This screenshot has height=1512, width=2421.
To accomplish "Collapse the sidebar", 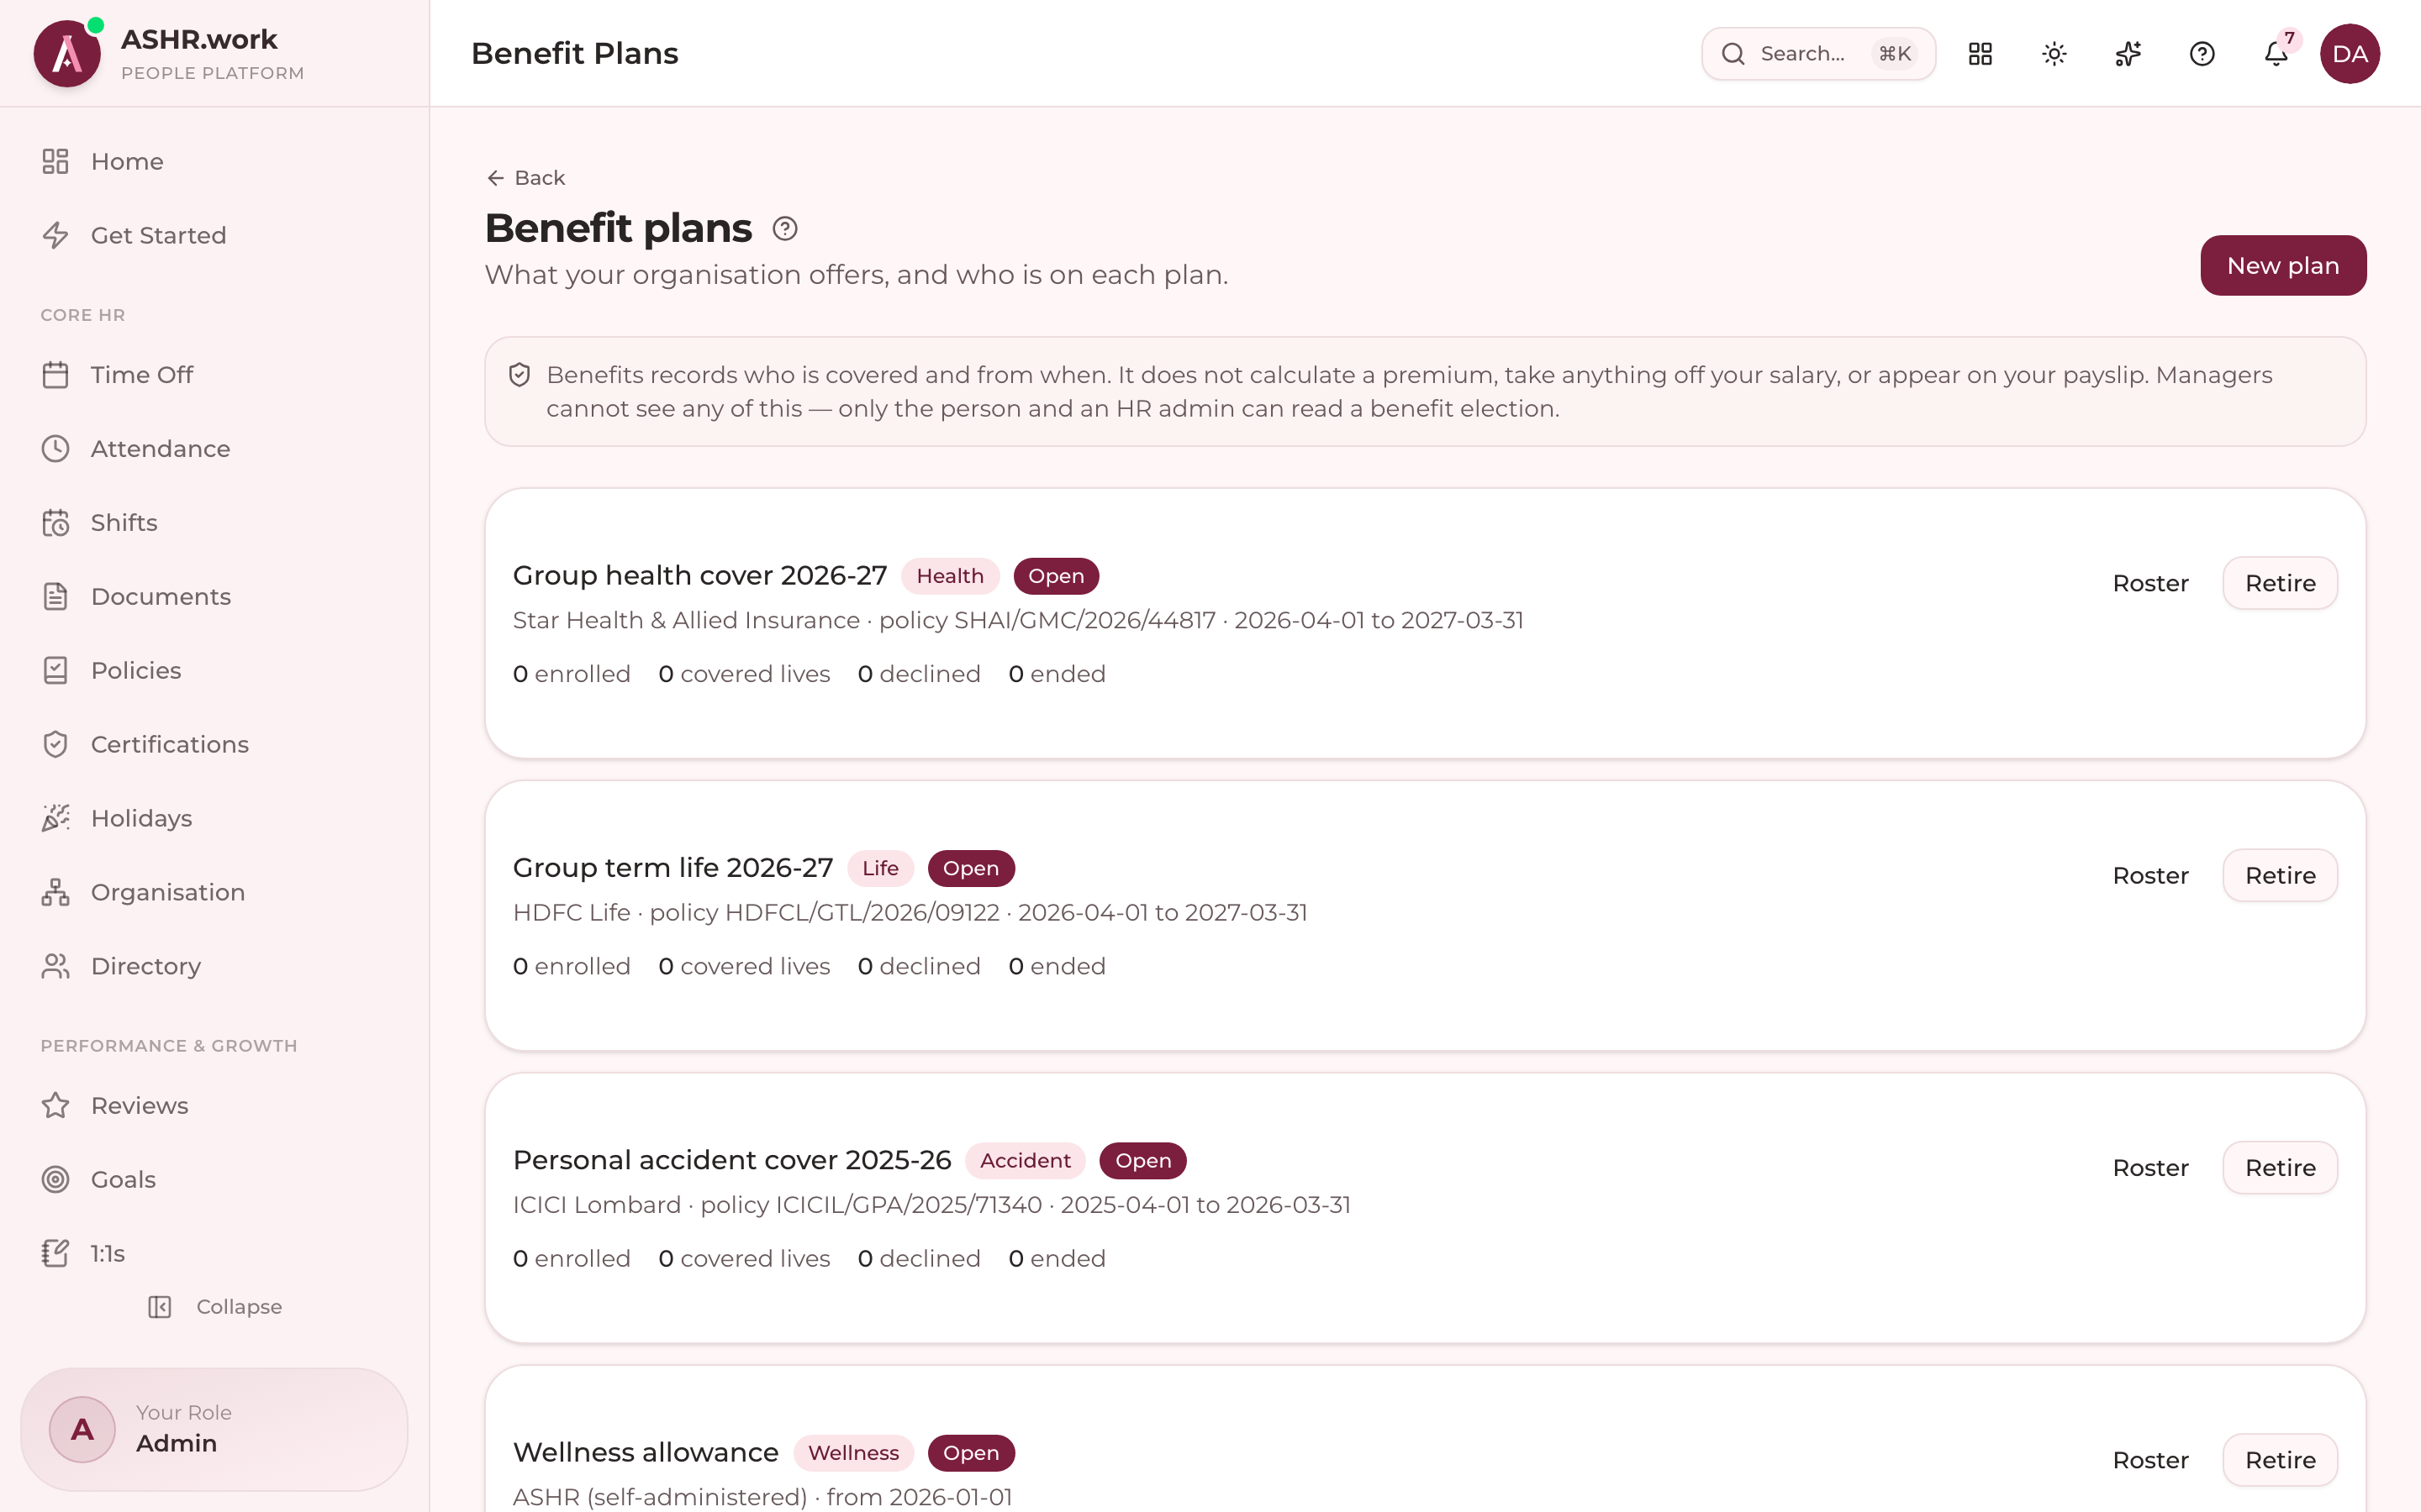I will pos(214,1307).
